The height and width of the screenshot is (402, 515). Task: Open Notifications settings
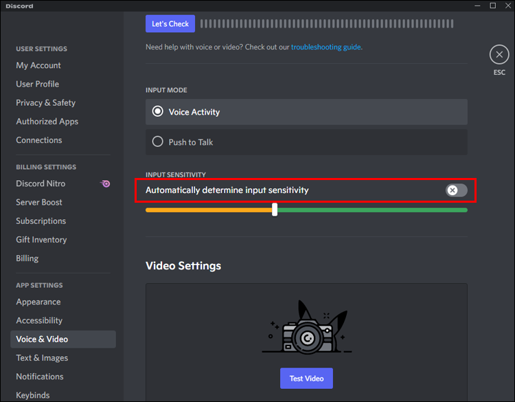[40, 377]
